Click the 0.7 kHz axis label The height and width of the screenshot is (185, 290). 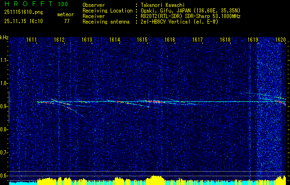point(4,153)
